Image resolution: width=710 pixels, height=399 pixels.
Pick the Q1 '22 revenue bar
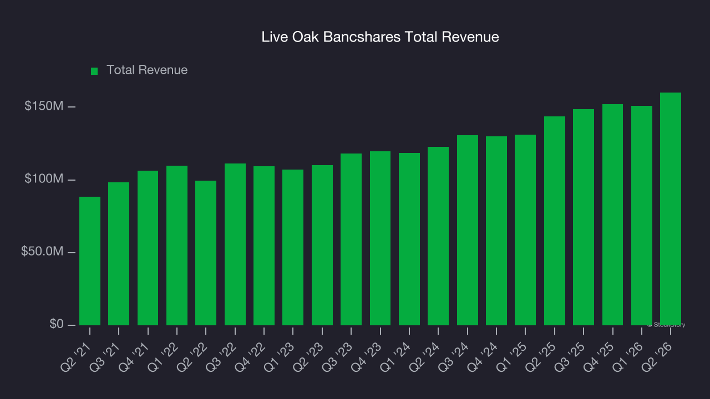(x=177, y=245)
